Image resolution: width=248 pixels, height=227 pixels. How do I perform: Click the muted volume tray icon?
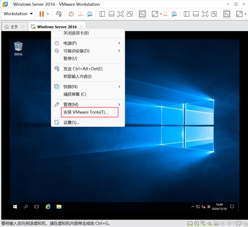(203, 207)
